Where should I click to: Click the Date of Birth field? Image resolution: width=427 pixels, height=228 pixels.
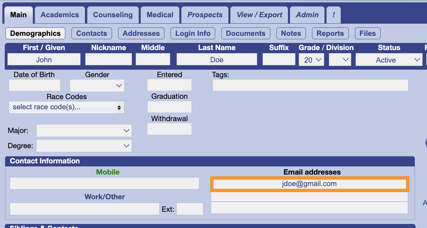point(35,85)
